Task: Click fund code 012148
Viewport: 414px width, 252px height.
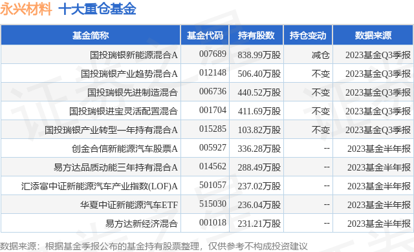Action: point(213,73)
